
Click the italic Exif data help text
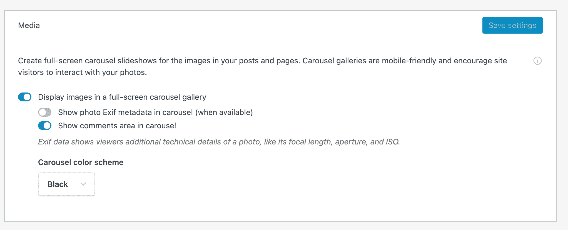tap(219, 142)
